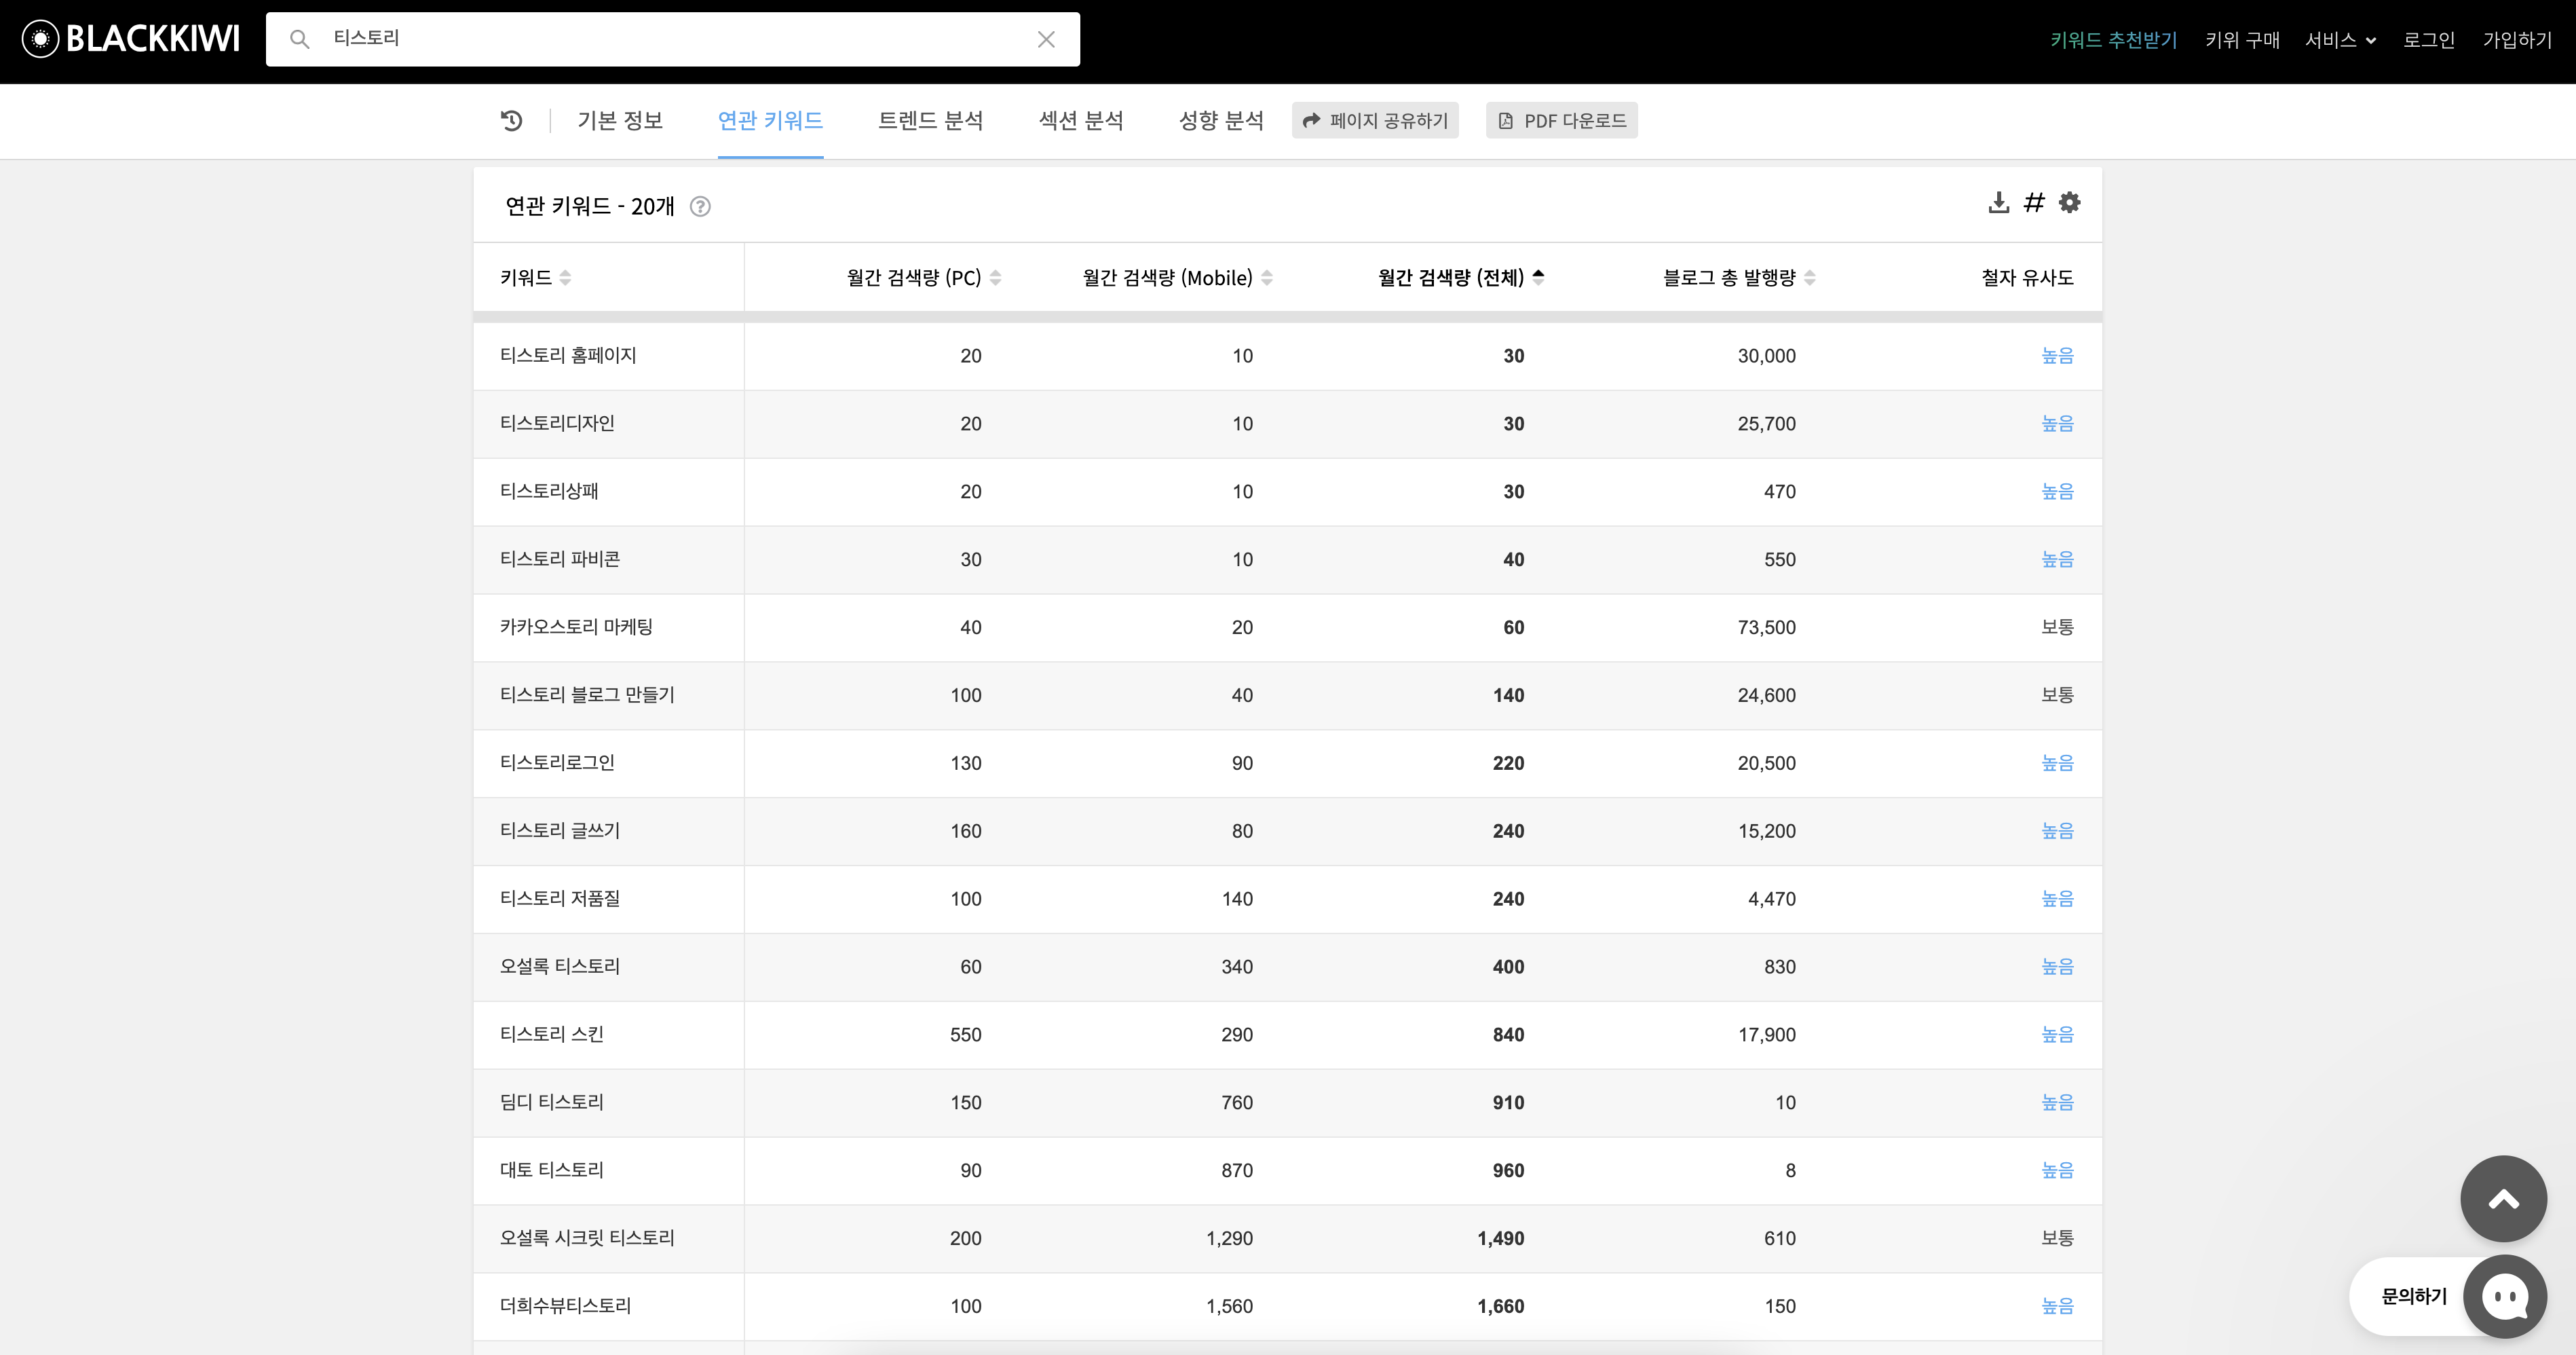This screenshot has height=1355, width=2576.
Task: Select keyword 딥디 티스토리
Action: [x=551, y=1102]
